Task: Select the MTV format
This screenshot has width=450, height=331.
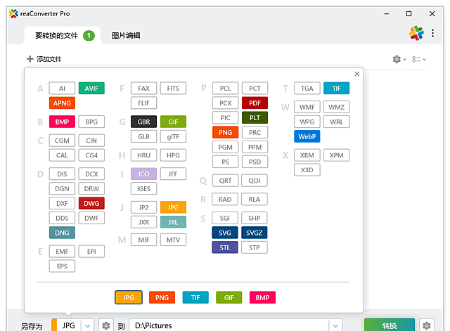Action: [173, 240]
